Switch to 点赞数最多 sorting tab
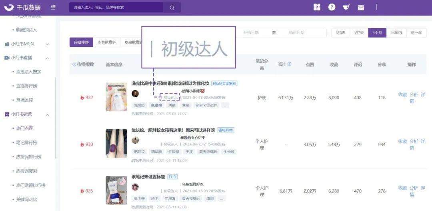Viewport: 432px width, 211px height. point(107,42)
